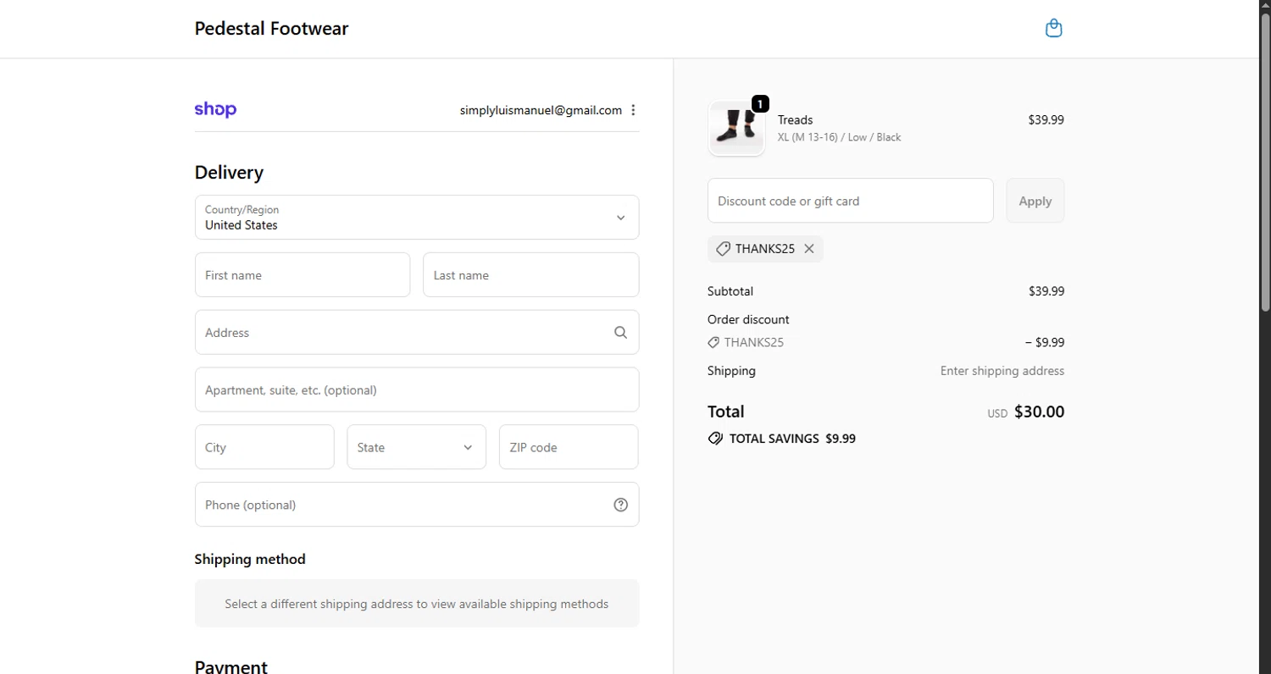
Task: Click tag icon beside Order discount THANKS25
Action: coord(713,343)
